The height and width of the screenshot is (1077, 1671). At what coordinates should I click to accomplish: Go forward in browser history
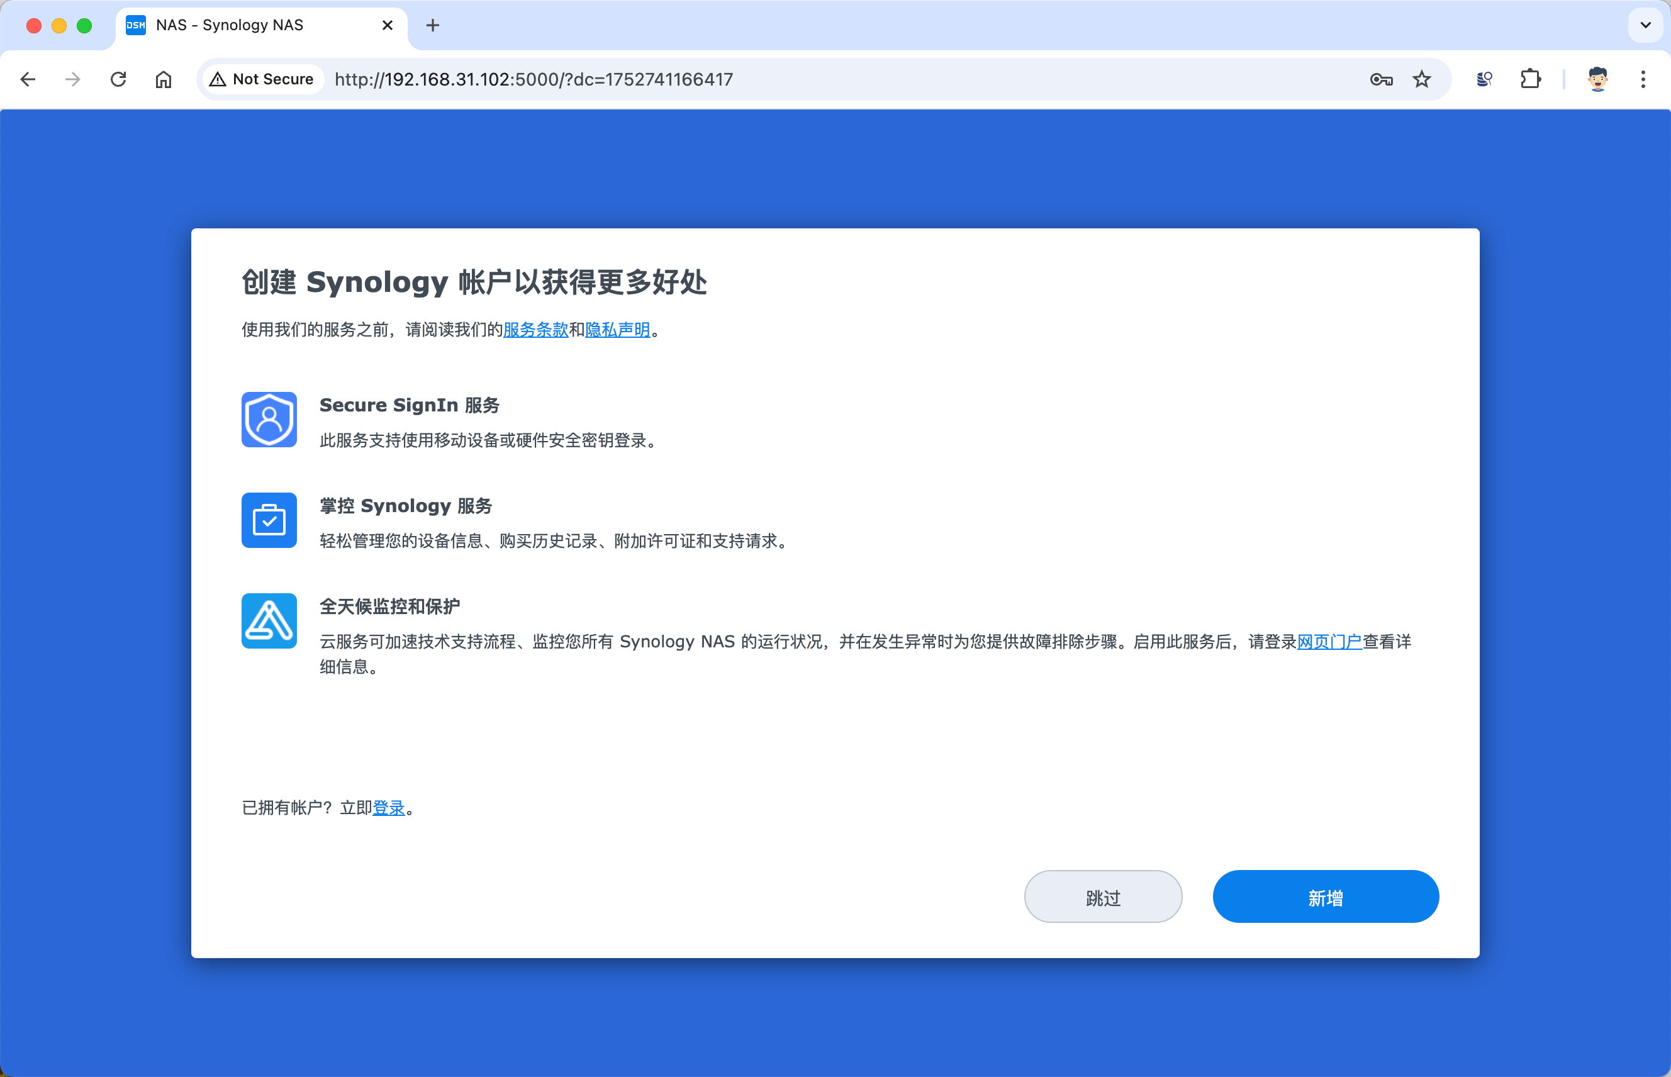click(73, 79)
